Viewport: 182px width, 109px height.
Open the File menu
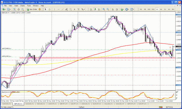tap(5, 6)
